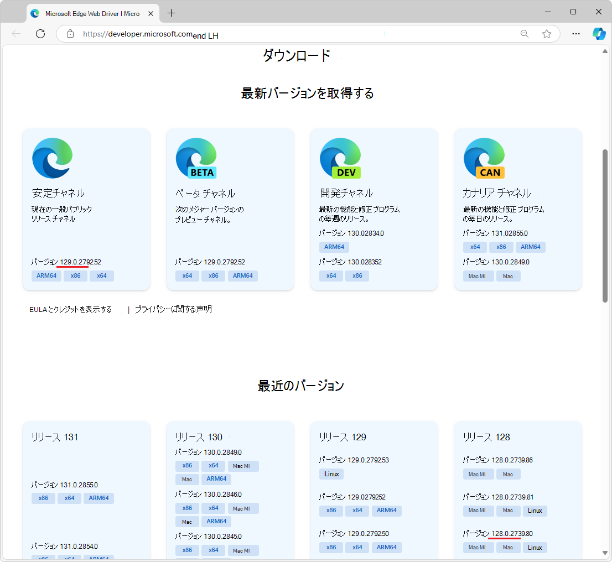Download x86 for Release 131 version 131.0.2855.0
This screenshot has height=562, width=612.
pos(43,498)
